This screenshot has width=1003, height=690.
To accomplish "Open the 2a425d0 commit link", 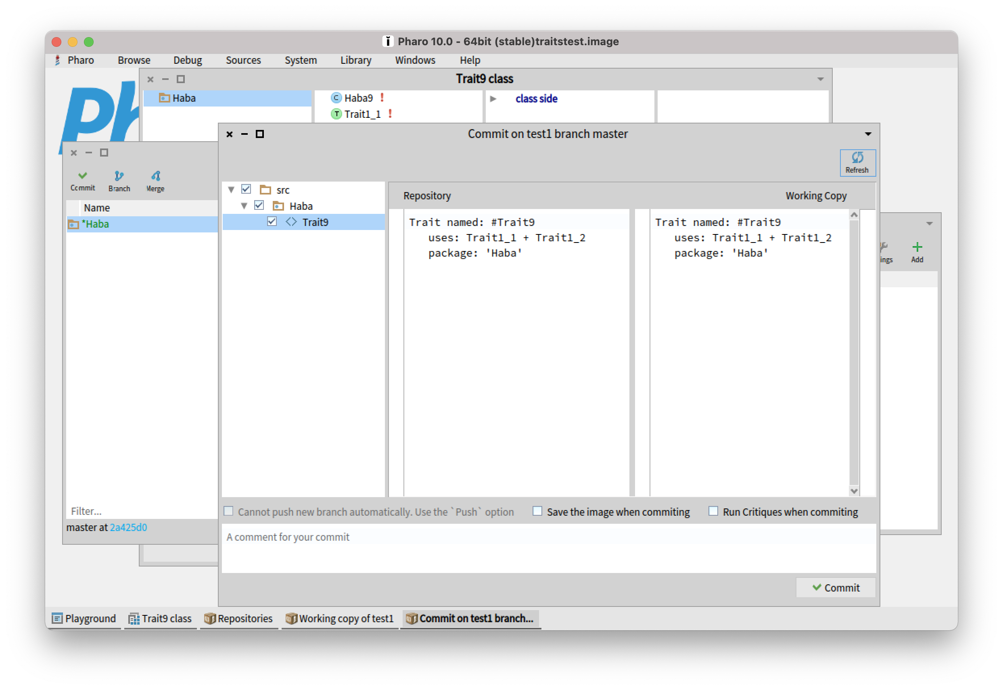I will tap(128, 527).
